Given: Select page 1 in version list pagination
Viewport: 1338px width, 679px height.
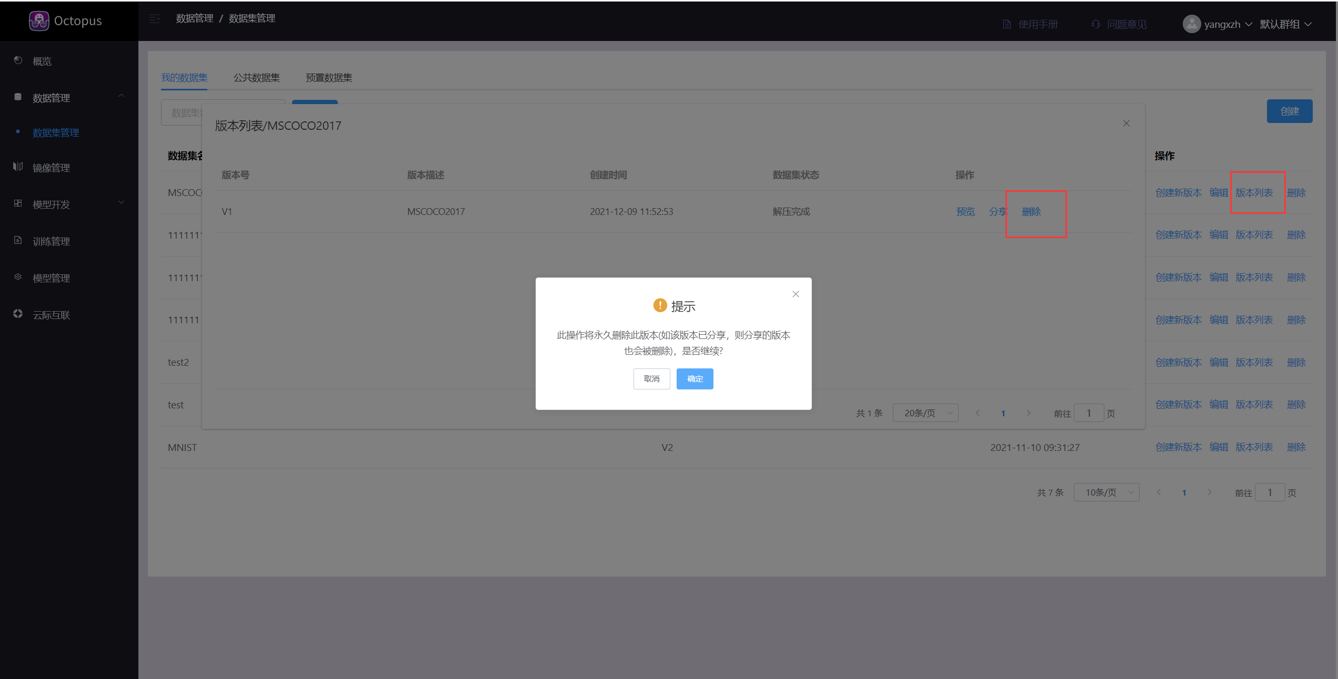Looking at the screenshot, I should (1003, 413).
